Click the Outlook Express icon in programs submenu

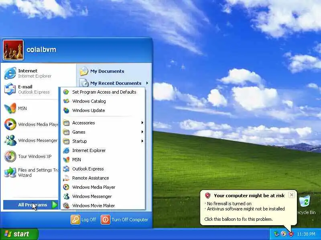66,169
